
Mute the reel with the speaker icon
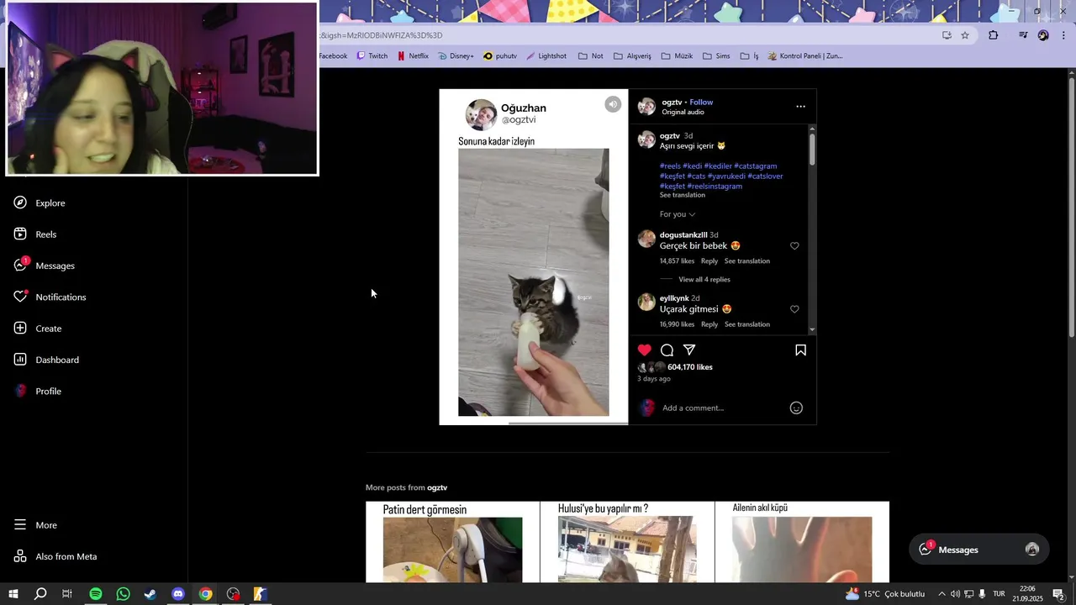613,104
